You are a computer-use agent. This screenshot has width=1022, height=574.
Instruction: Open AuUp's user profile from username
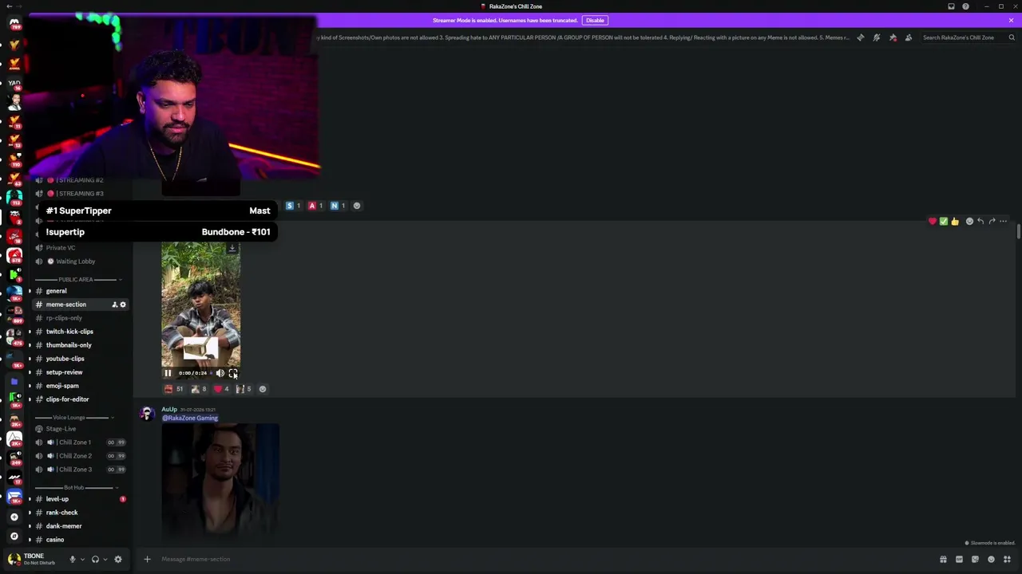click(169, 409)
